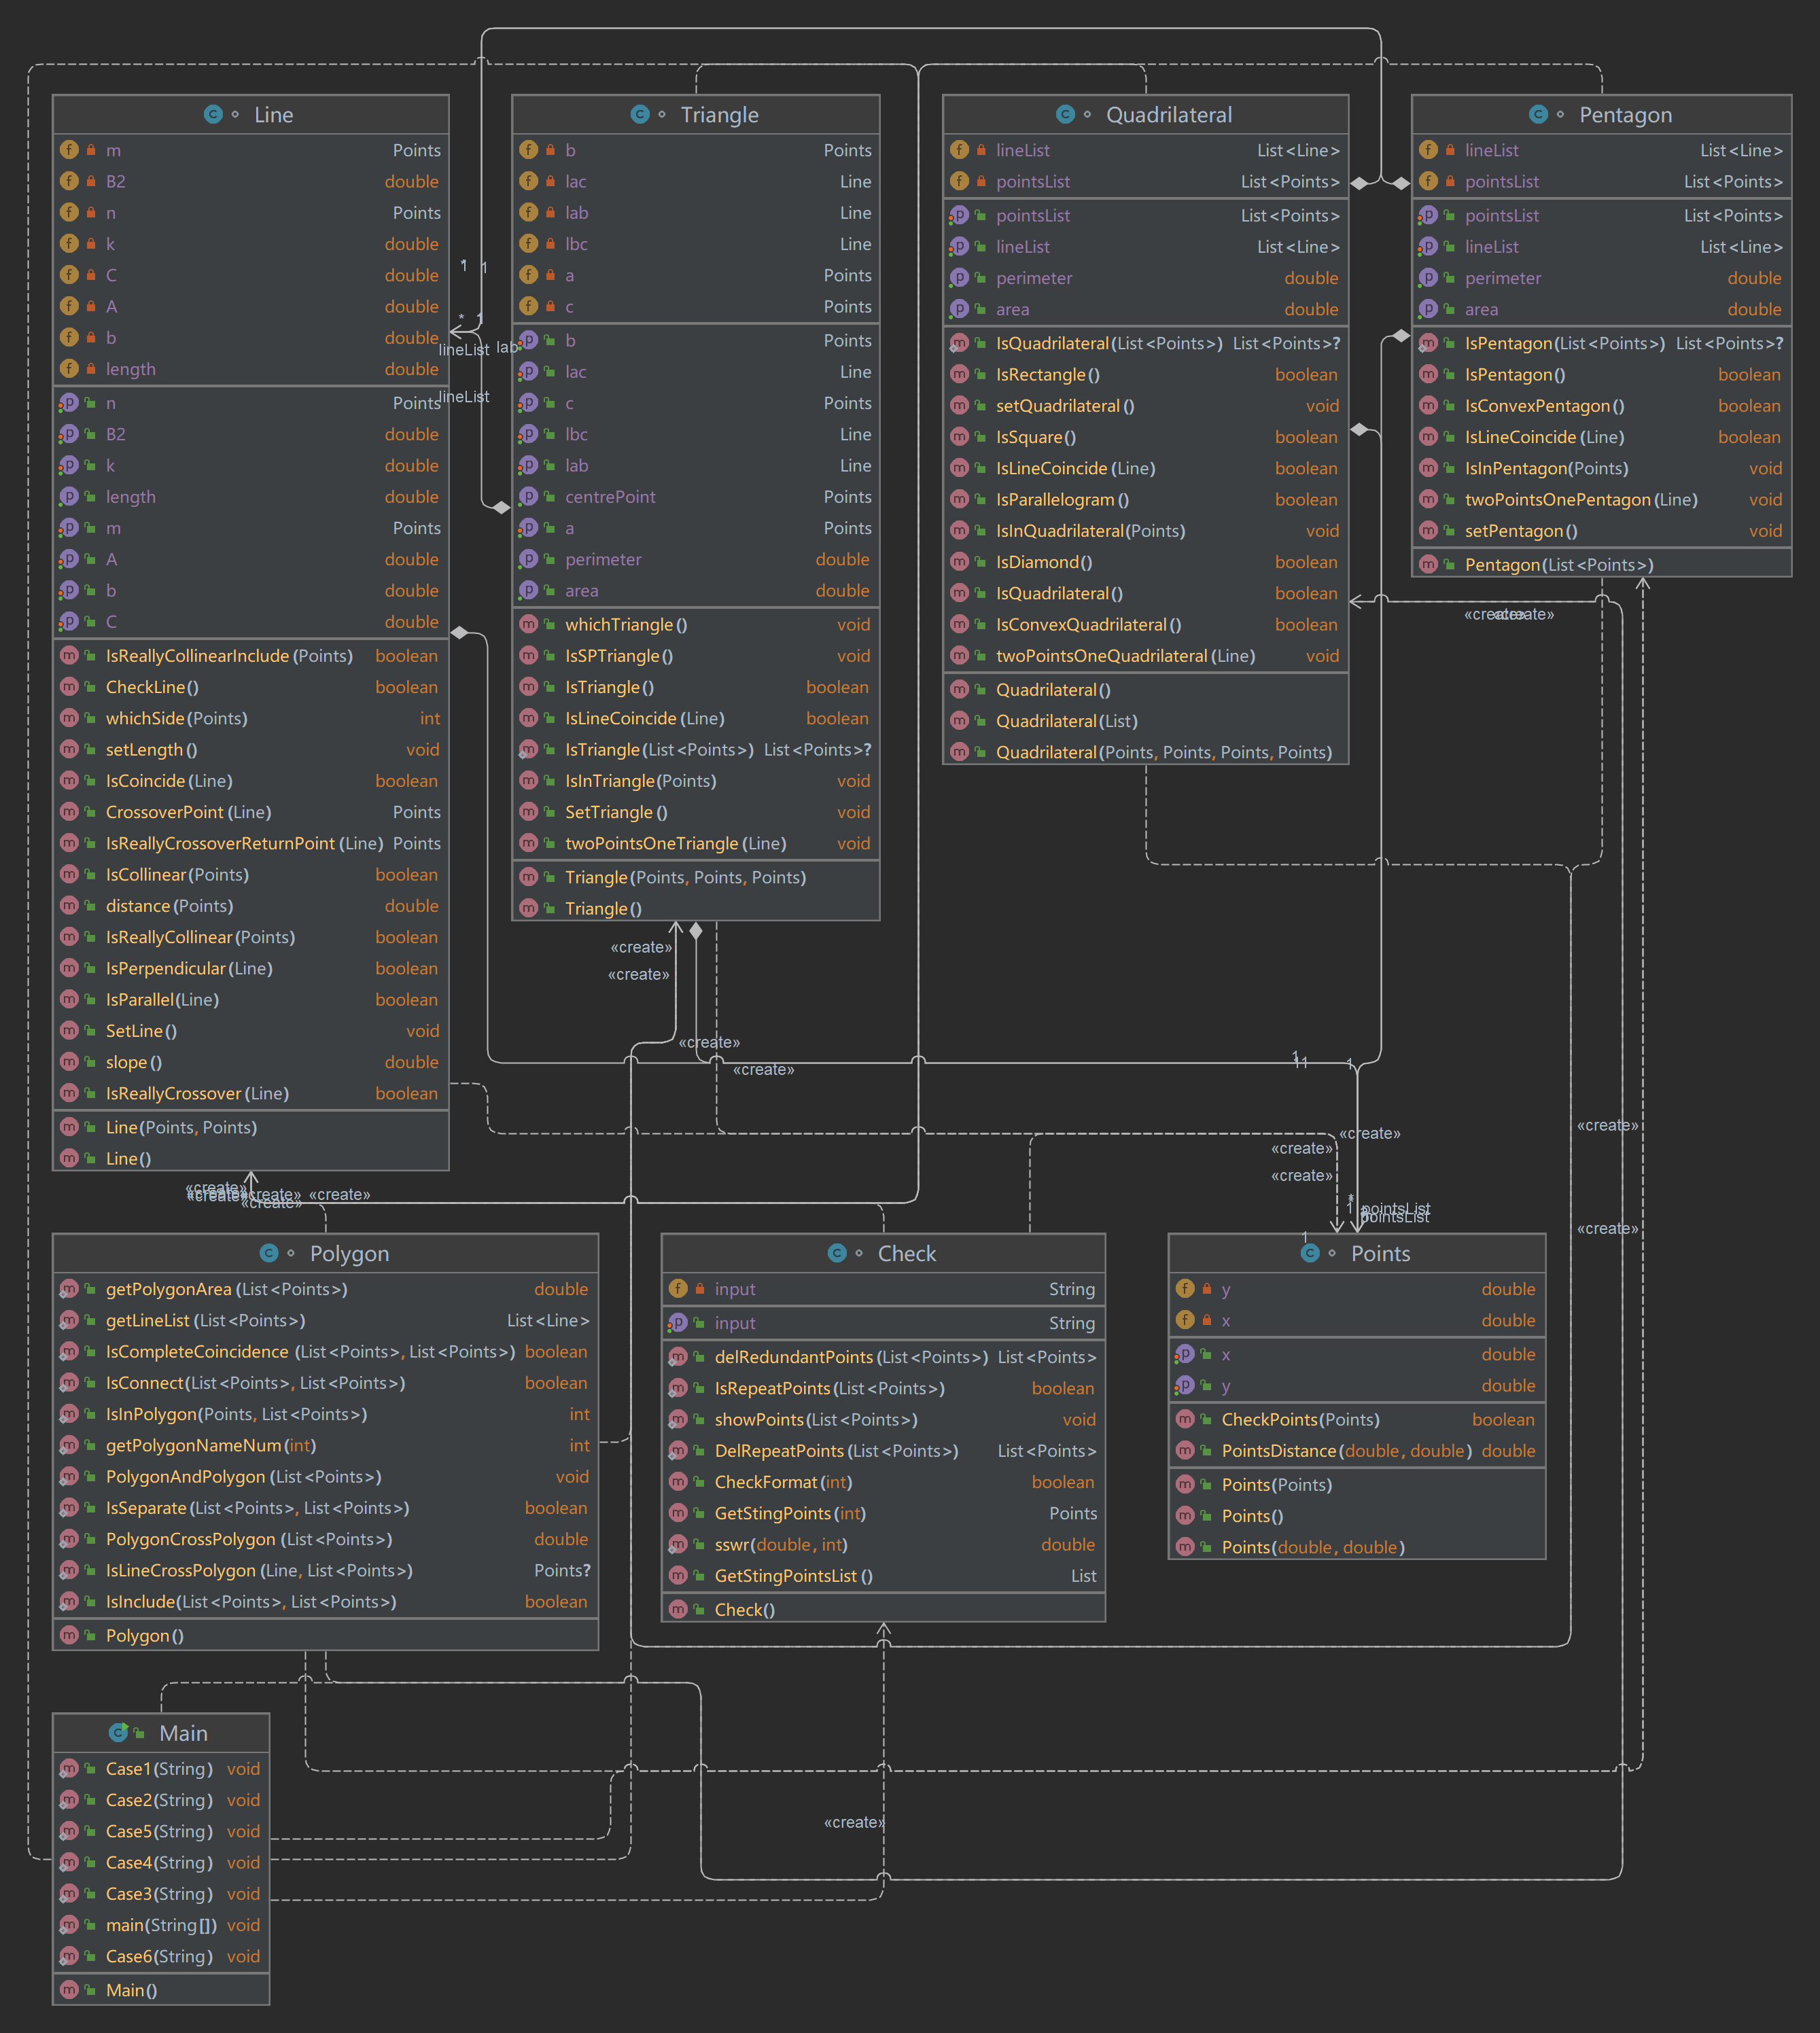Click the method icon of main(String[])
Image resolution: width=1820 pixels, height=2033 pixels.
click(69, 1924)
